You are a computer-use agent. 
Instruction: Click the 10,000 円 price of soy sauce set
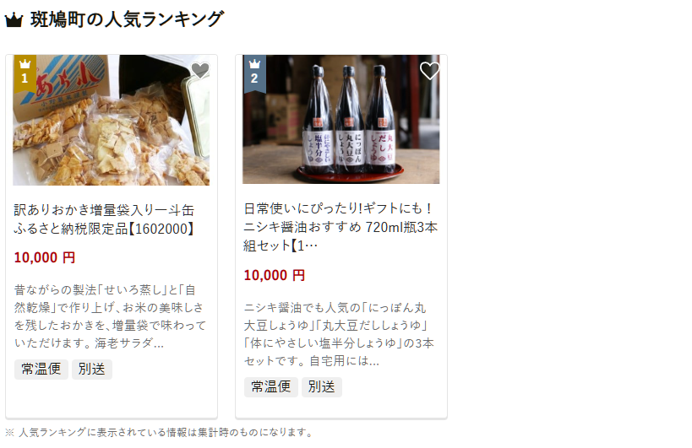(x=275, y=275)
